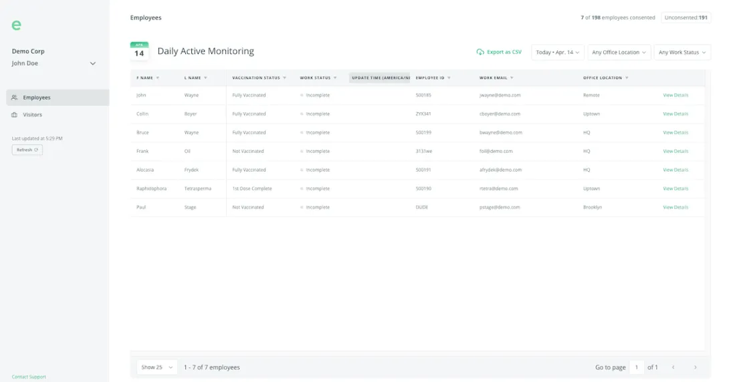The height and width of the screenshot is (382, 729).
Task: Open the Today Apr. 14 date dropdown
Action: point(558,52)
